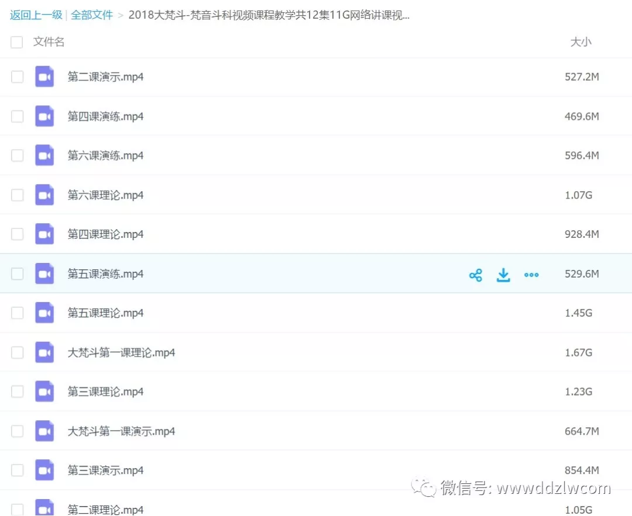Sort files by 大小 column header

tap(581, 42)
